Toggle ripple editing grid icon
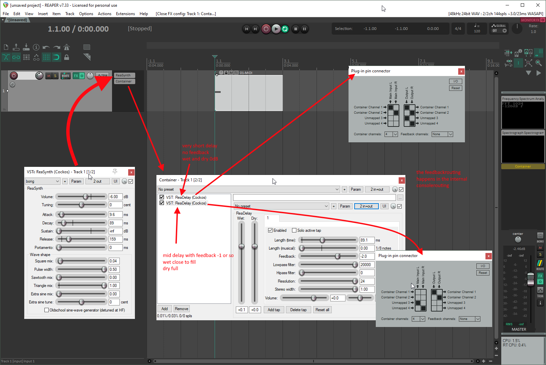Screen dimensions: 546x365 [x=26, y=57]
